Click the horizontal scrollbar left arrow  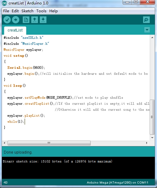click(4, 143)
